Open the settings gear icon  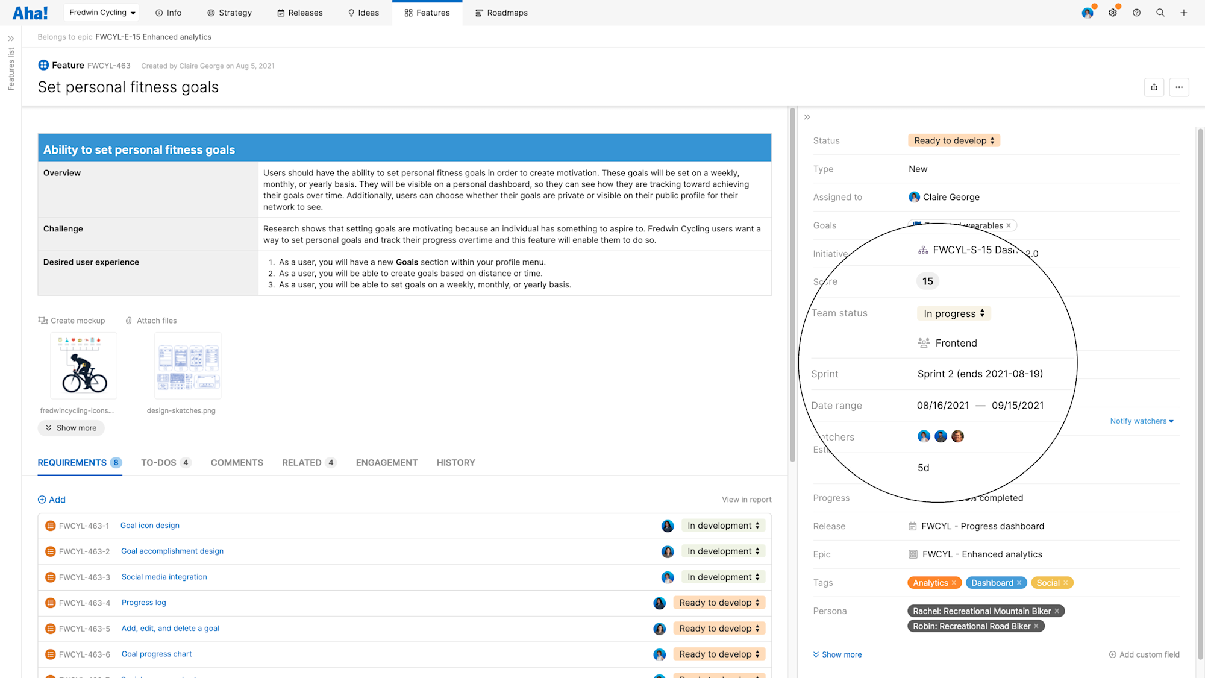[x=1112, y=12]
